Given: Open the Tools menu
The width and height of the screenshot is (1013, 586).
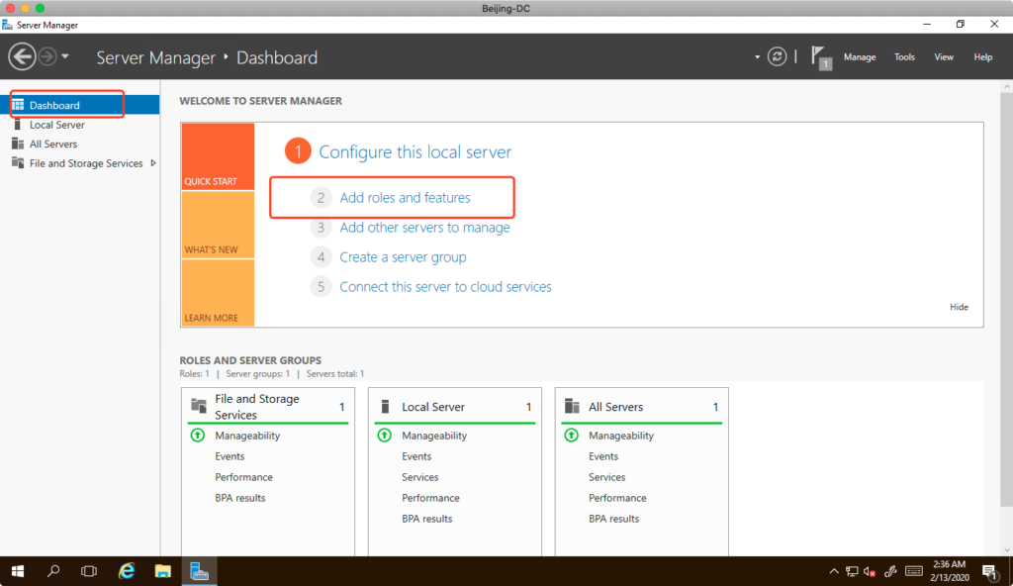Looking at the screenshot, I should [904, 57].
